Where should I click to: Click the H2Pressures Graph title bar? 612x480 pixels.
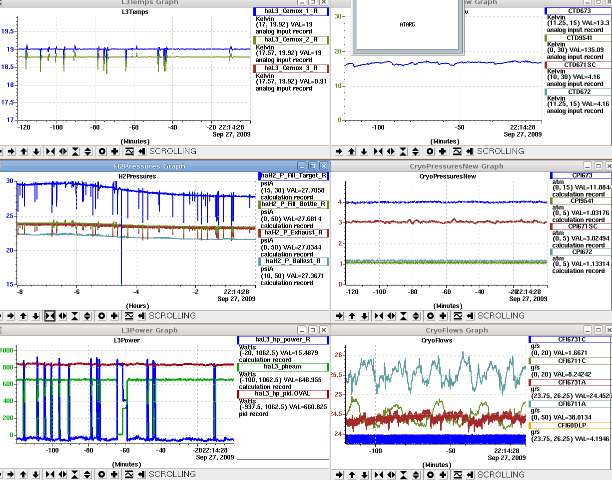click(x=149, y=166)
